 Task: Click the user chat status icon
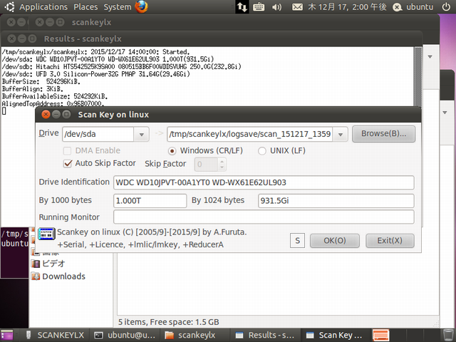click(x=398, y=7)
